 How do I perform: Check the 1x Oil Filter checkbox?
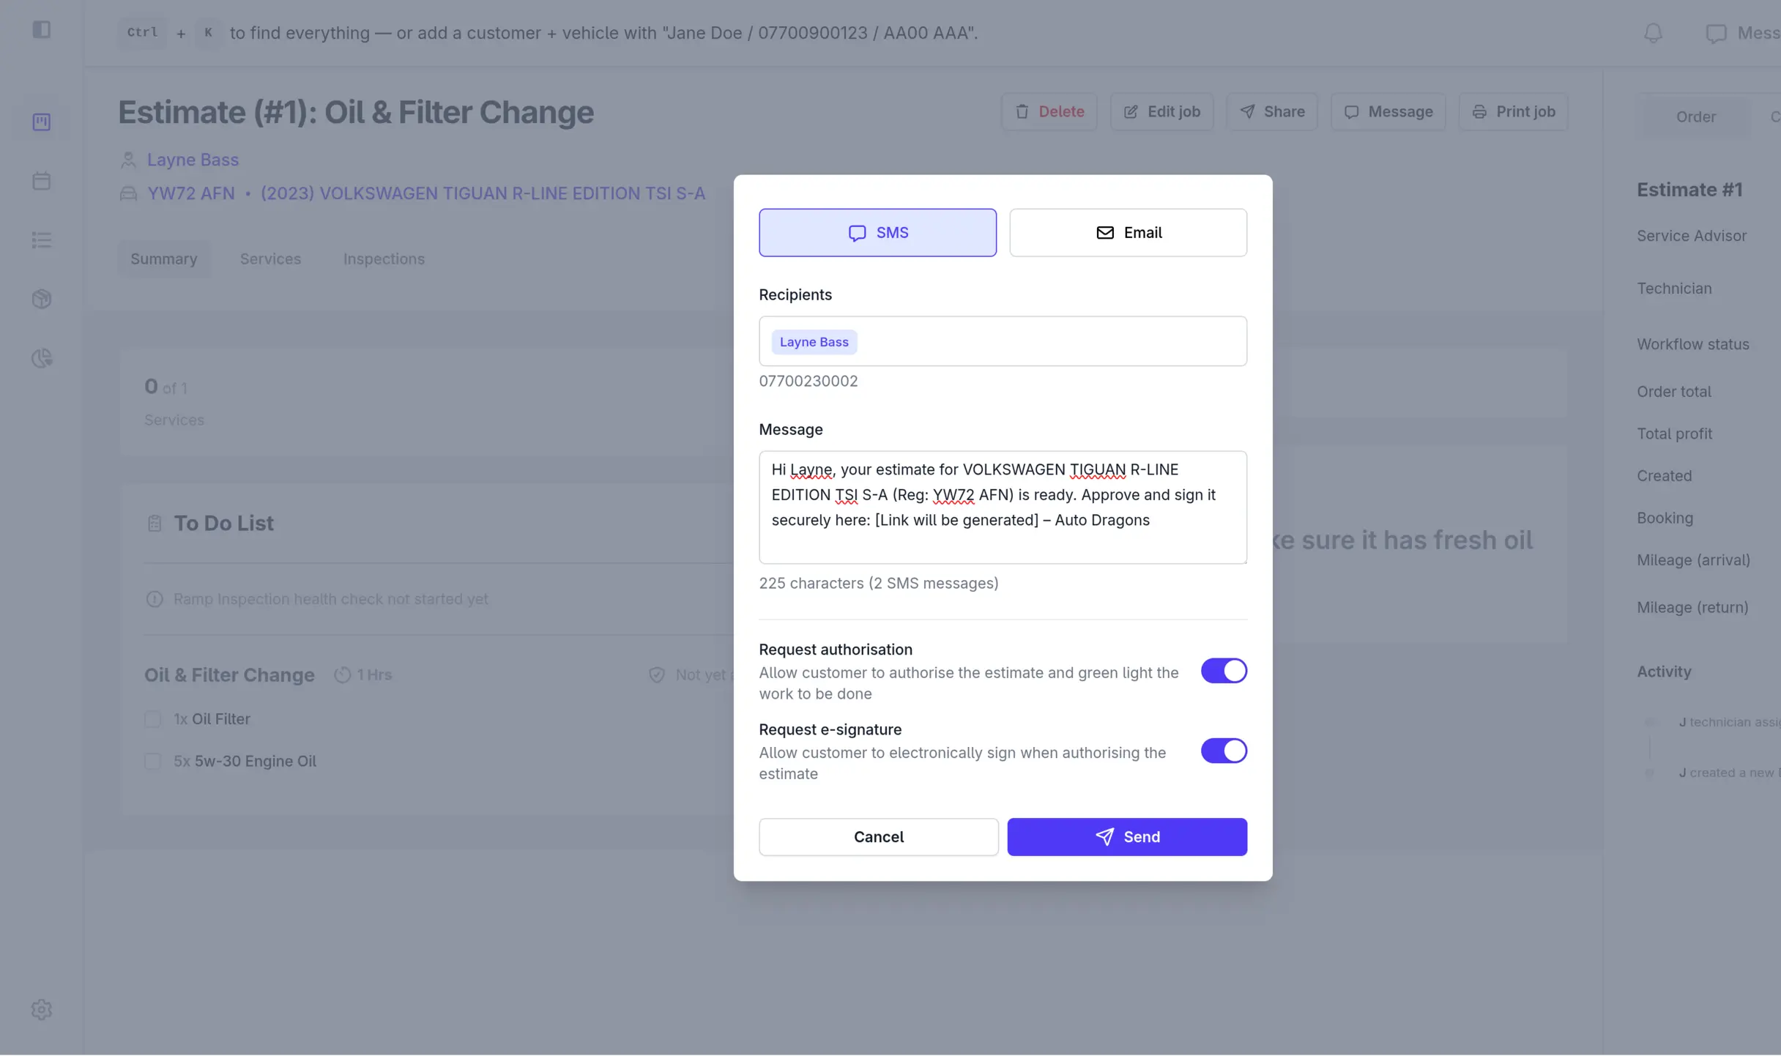(152, 719)
